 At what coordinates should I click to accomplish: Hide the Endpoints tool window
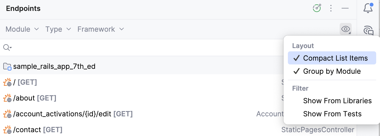point(345,8)
